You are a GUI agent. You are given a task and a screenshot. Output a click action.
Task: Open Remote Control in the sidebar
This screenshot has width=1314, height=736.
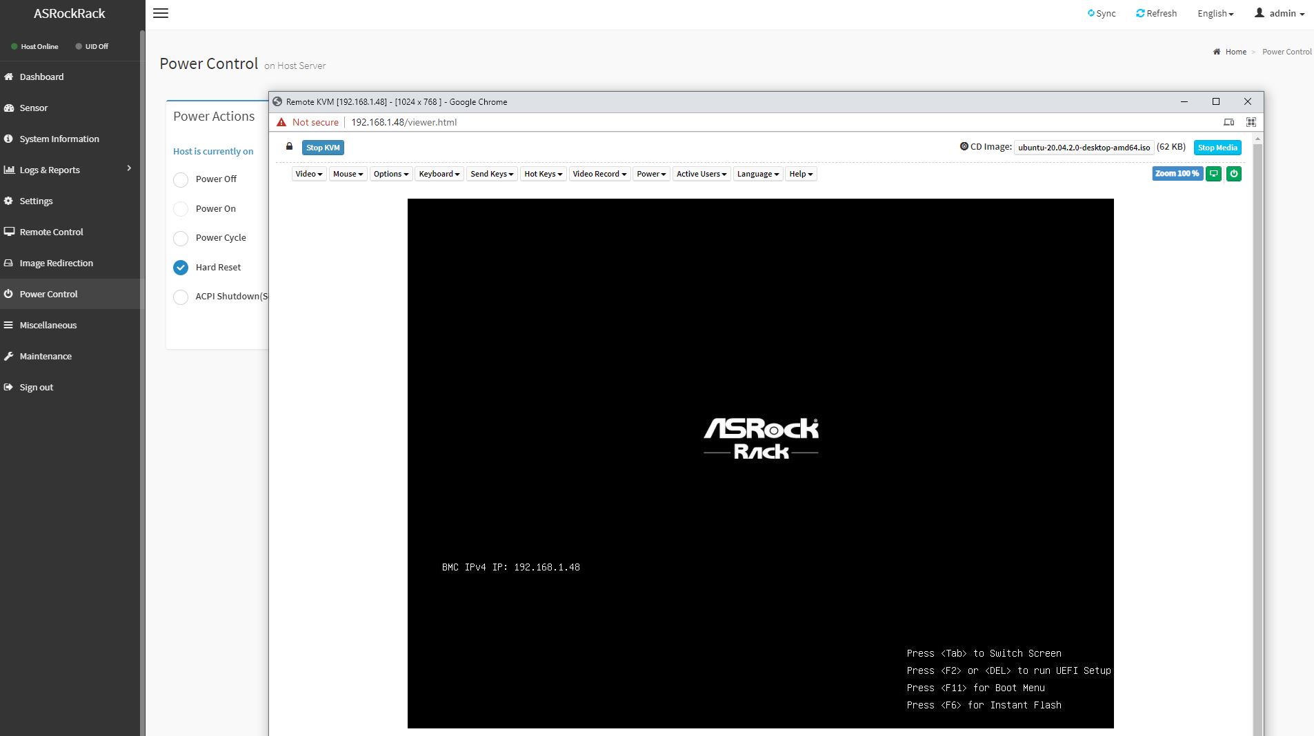point(51,232)
